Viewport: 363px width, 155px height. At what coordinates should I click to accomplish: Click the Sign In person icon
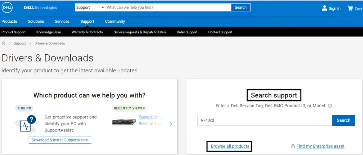tap(324, 8)
